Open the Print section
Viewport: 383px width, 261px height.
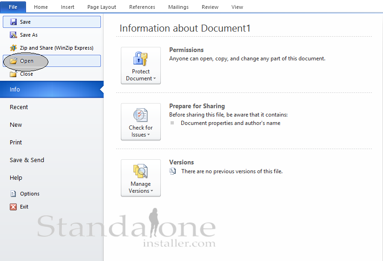click(52, 142)
